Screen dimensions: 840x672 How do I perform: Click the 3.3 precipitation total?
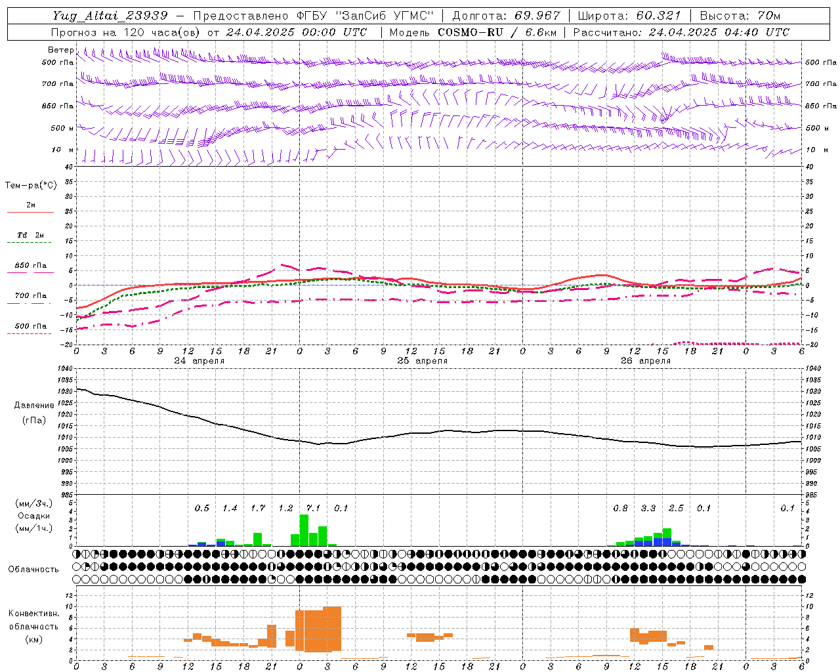pos(648,508)
